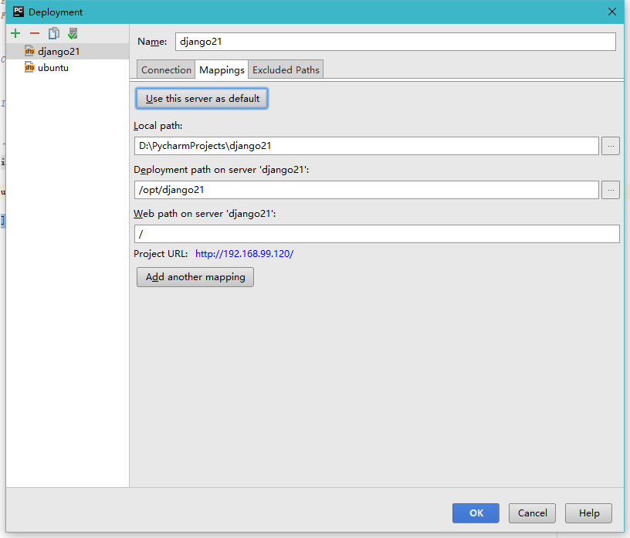Click the green check default server icon

pos(73,33)
